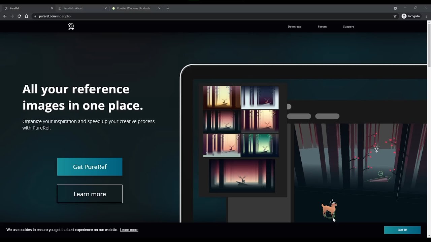Viewport: 431px width, 242px height.
Task: Open Support from navigation
Action: (x=349, y=27)
